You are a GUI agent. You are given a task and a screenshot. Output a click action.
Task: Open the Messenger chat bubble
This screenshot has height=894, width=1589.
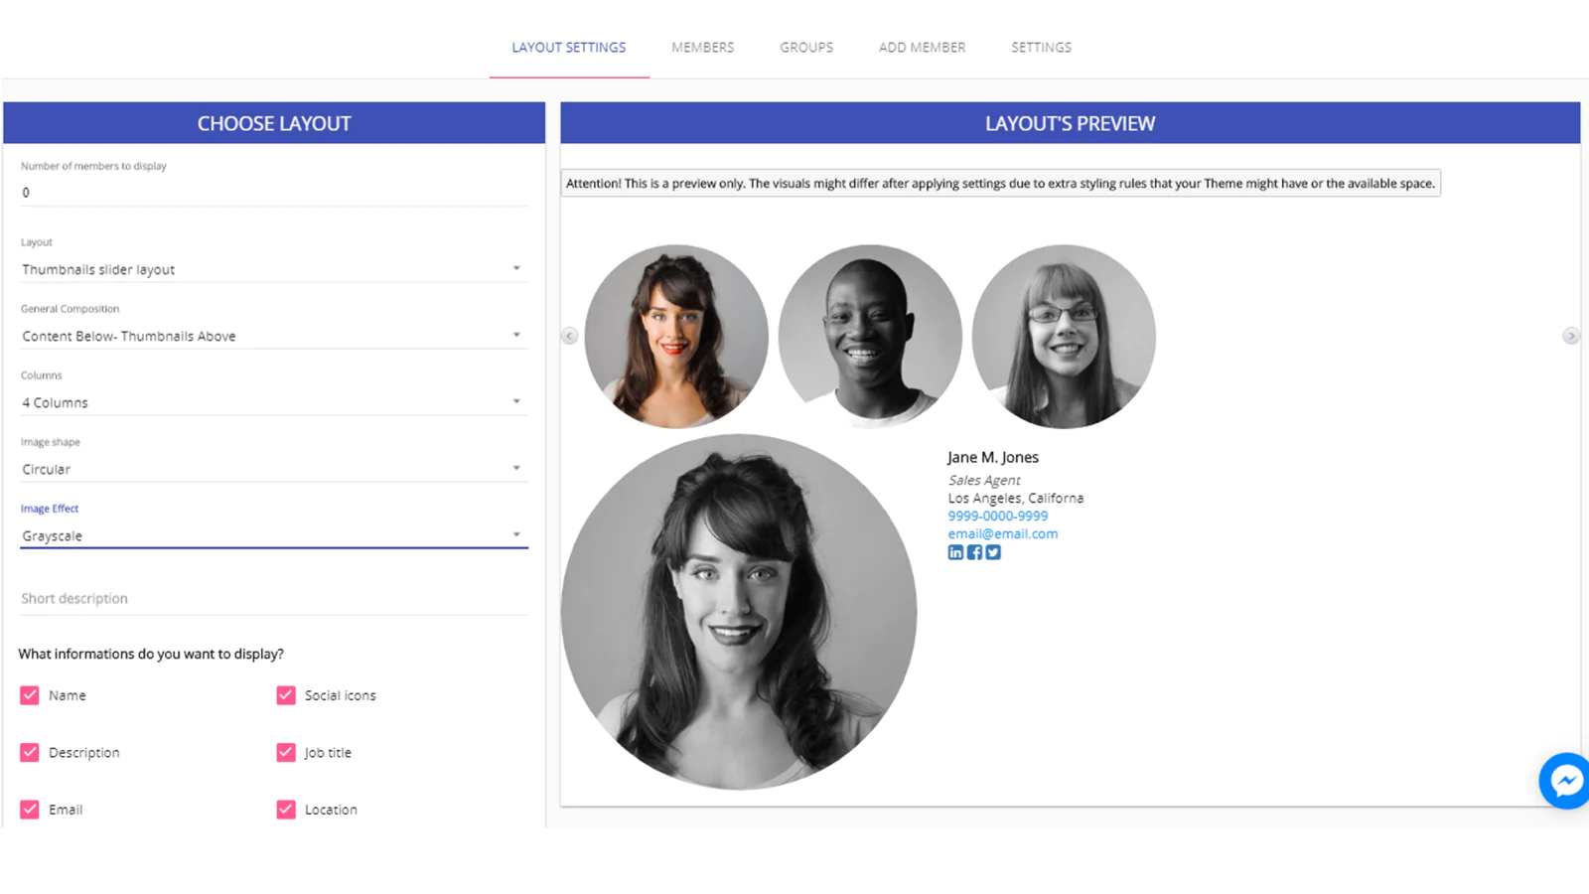[1565, 781]
